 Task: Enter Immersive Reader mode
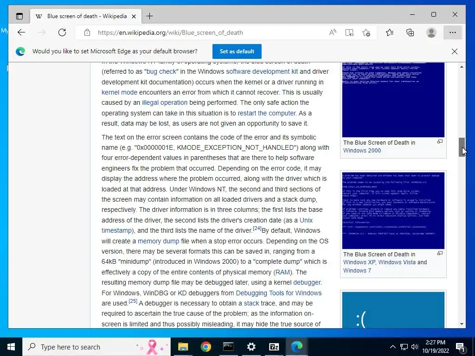[x=349, y=32]
